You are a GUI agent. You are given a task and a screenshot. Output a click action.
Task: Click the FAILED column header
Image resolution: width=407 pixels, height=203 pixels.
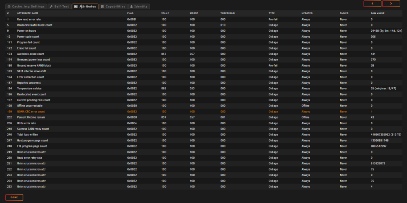click(344, 13)
